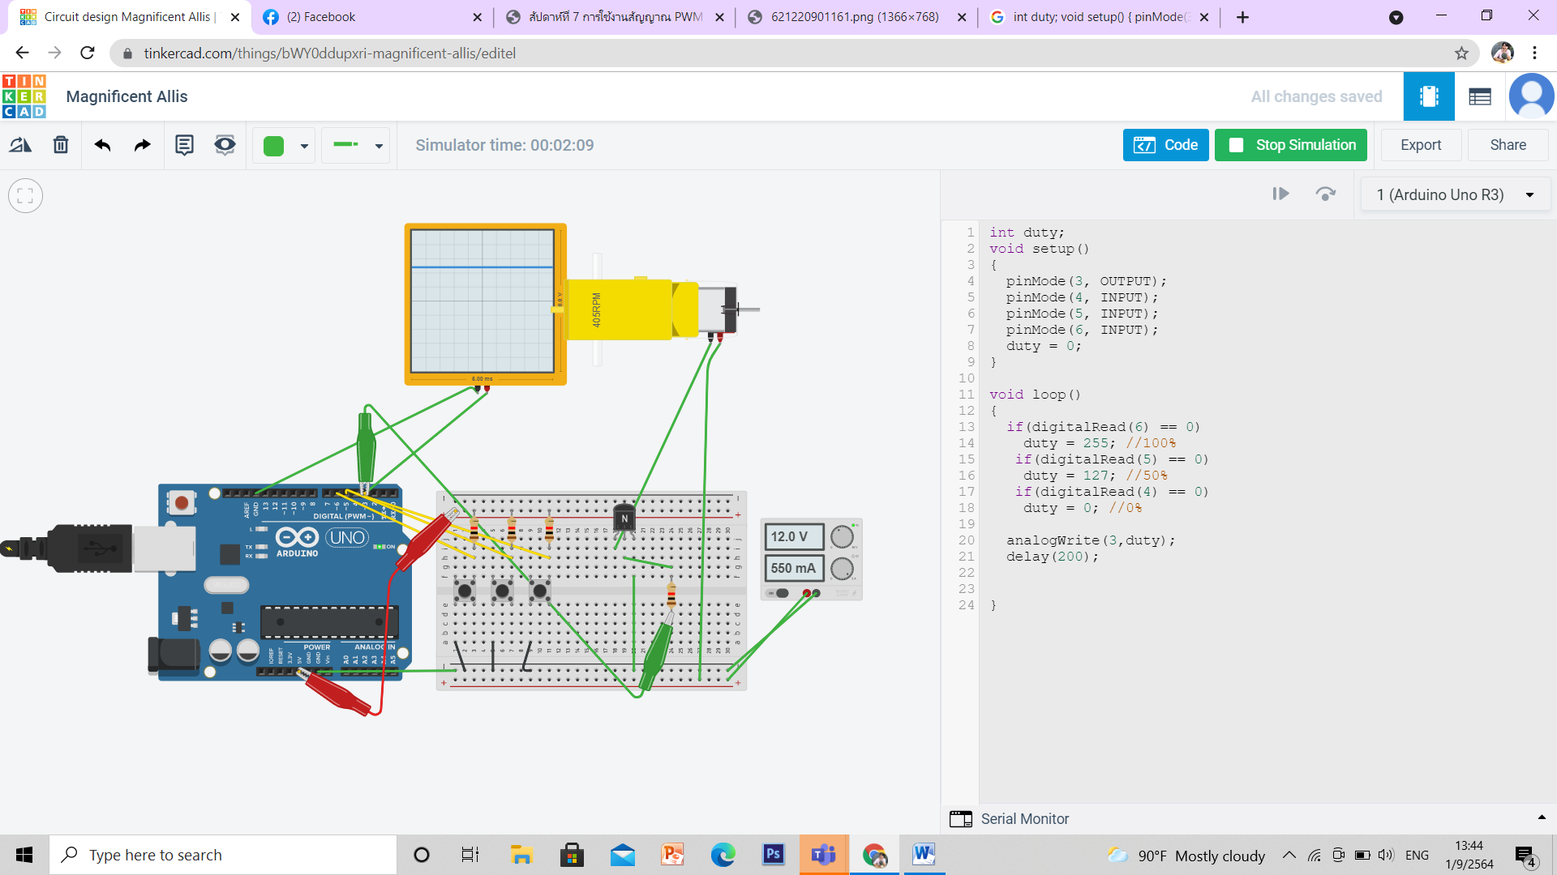This screenshot has width=1557, height=875.
Task: Click the taskbar search box
Action: click(223, 855)
